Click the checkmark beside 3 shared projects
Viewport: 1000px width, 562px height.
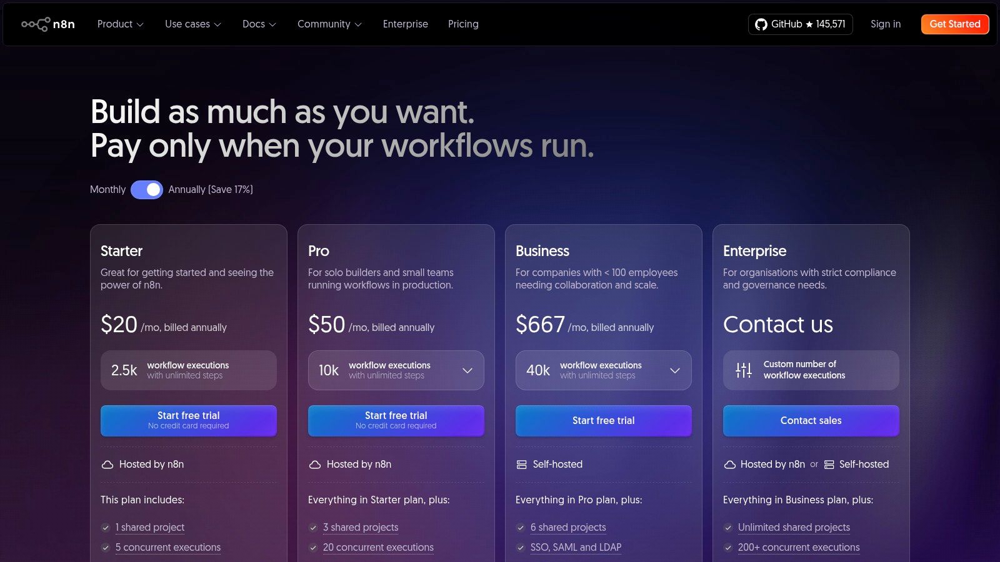pyautogui.click(x=313, y=528)
